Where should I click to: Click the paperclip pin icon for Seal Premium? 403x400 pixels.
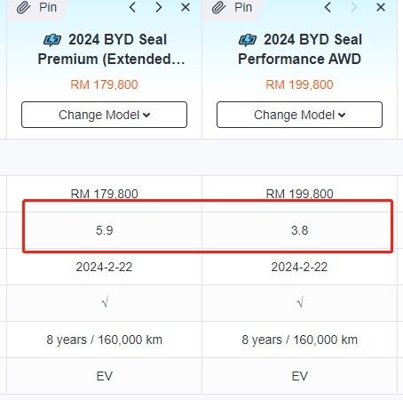(x=23, y=7)
